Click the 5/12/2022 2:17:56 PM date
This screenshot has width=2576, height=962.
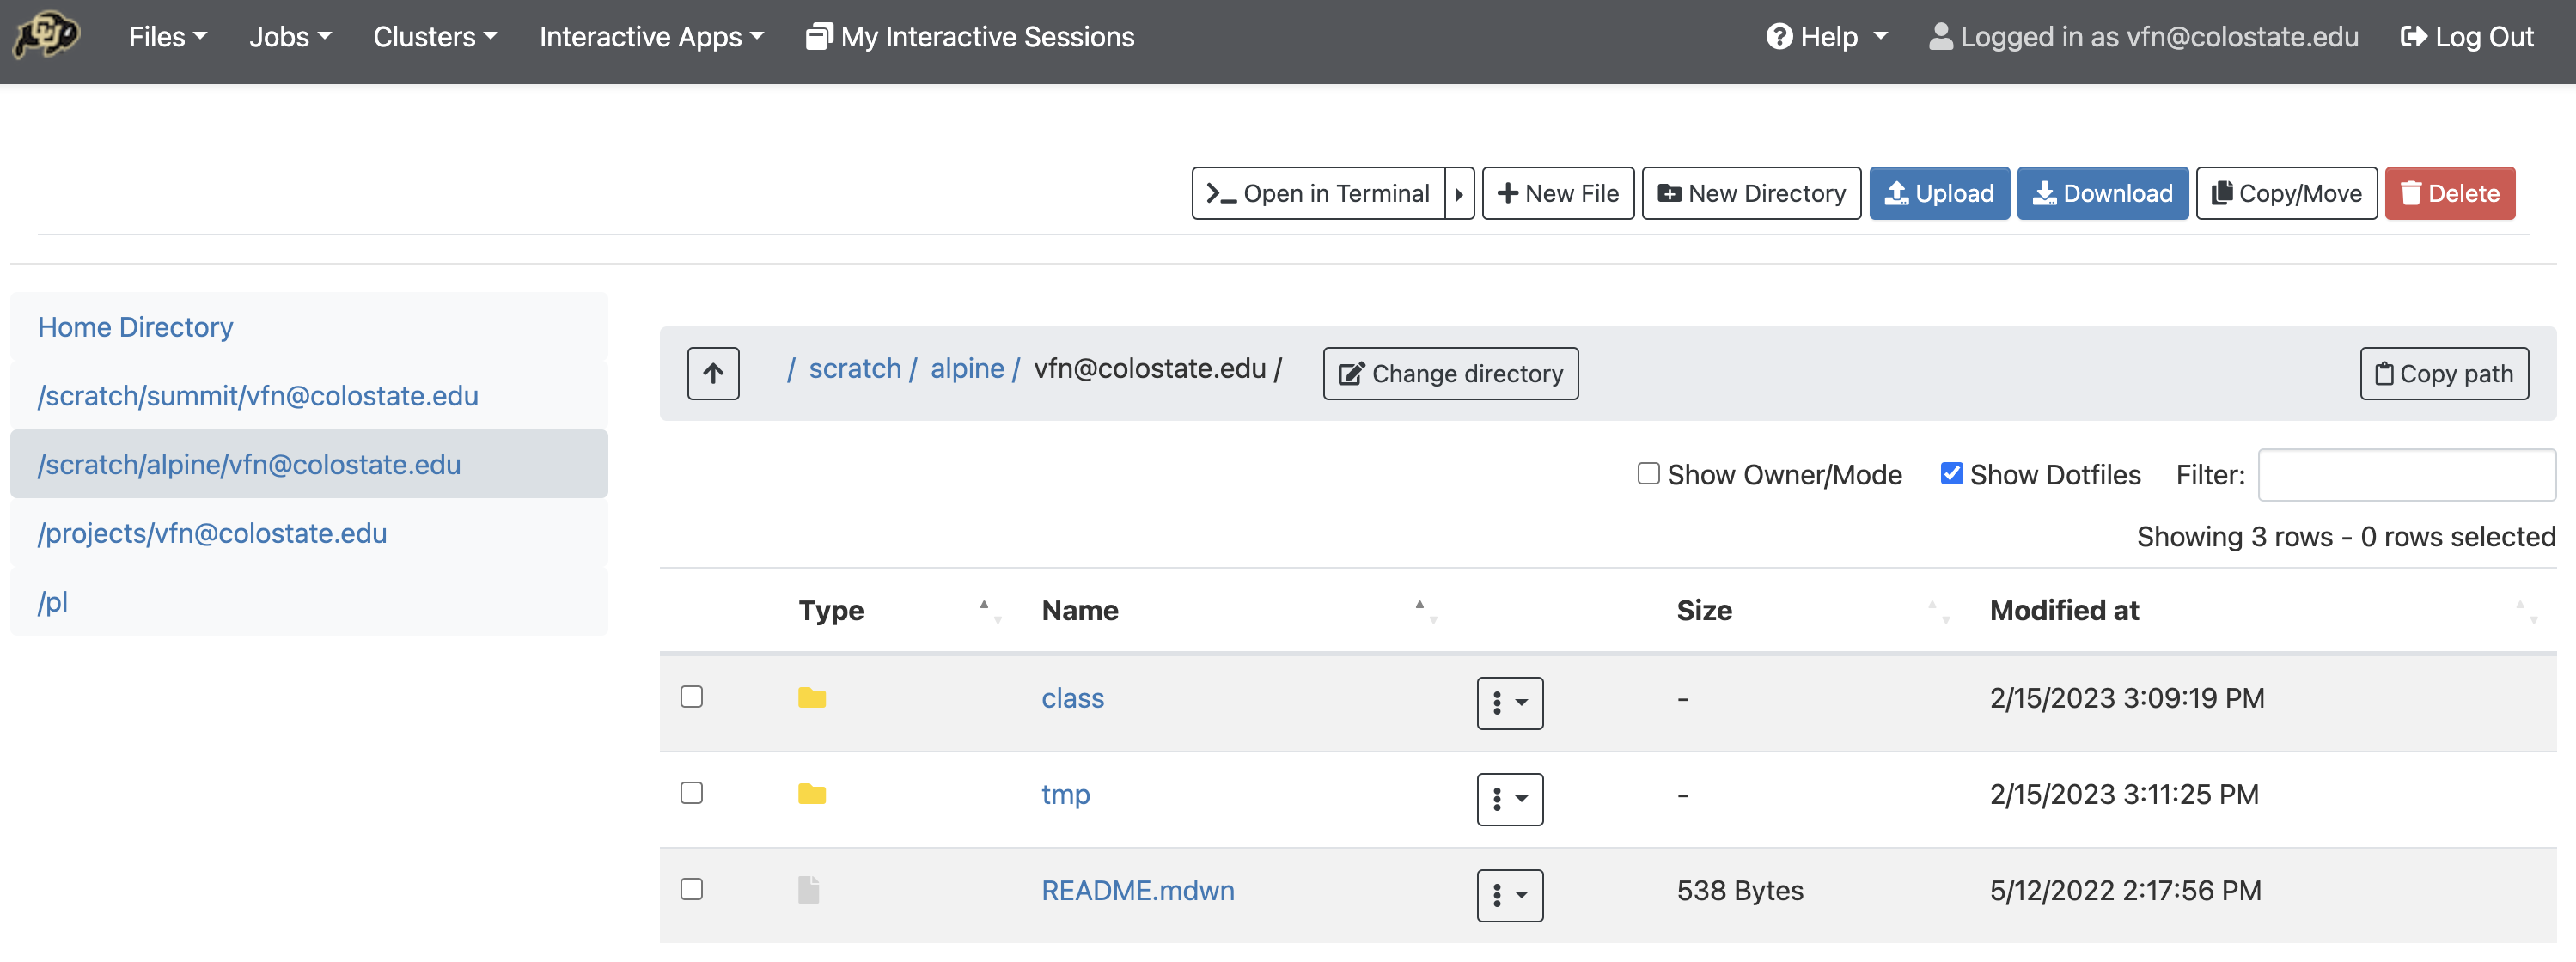point(2125,891)
